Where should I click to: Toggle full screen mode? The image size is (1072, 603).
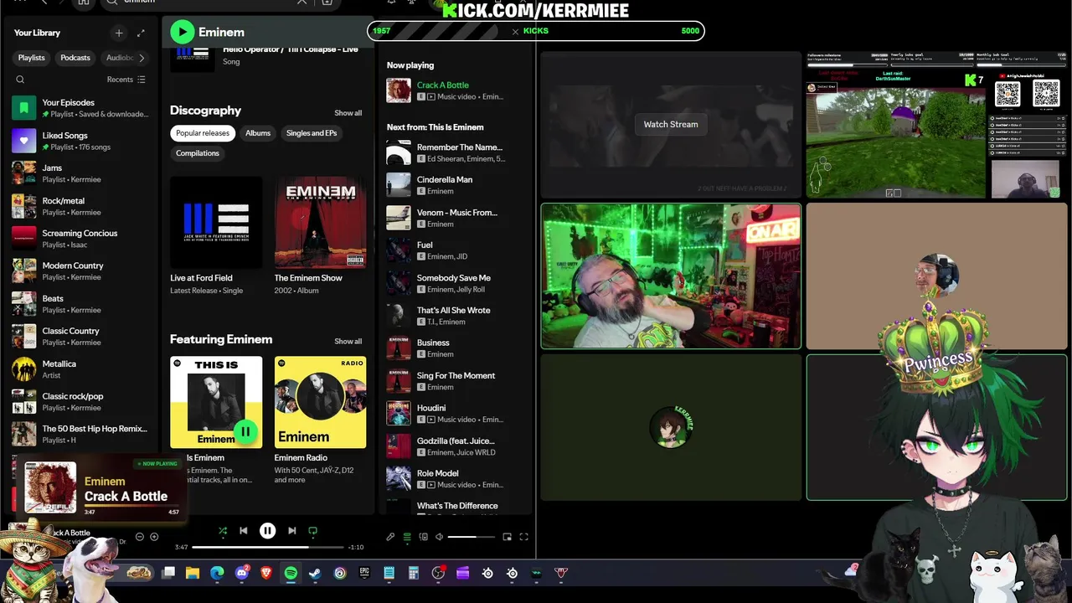click(523, 537)
